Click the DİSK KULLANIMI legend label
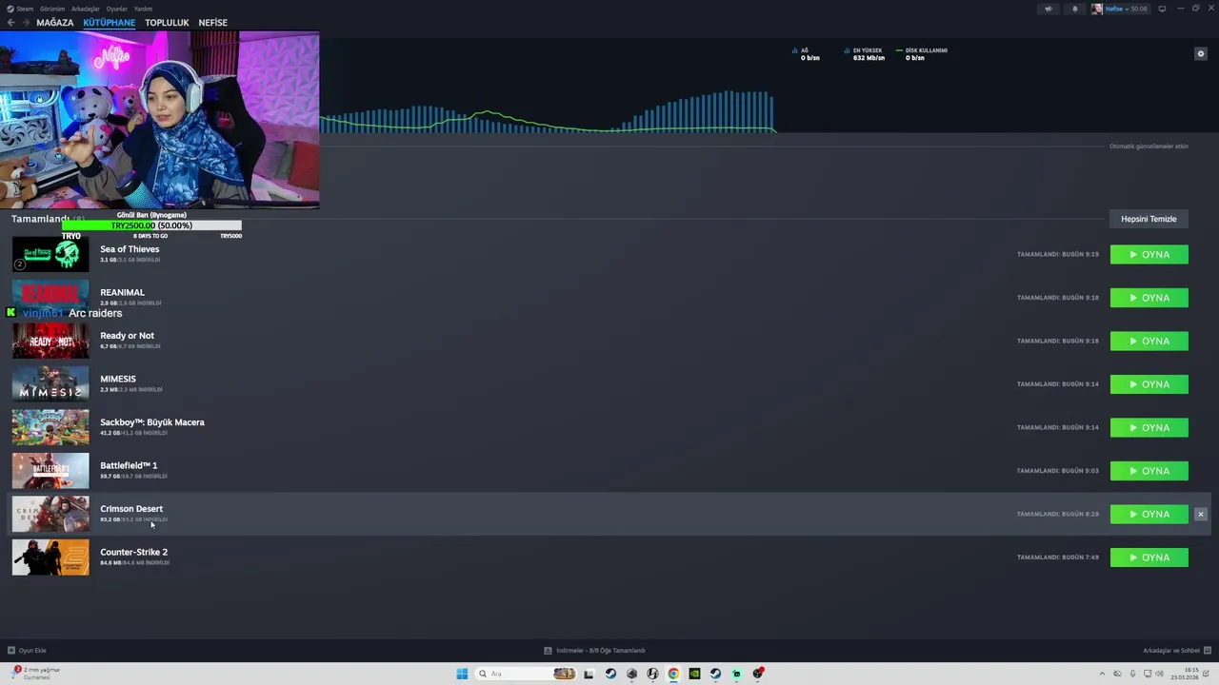The width and height of the screenshot is (1219, 685). click(x=926, y=50)
